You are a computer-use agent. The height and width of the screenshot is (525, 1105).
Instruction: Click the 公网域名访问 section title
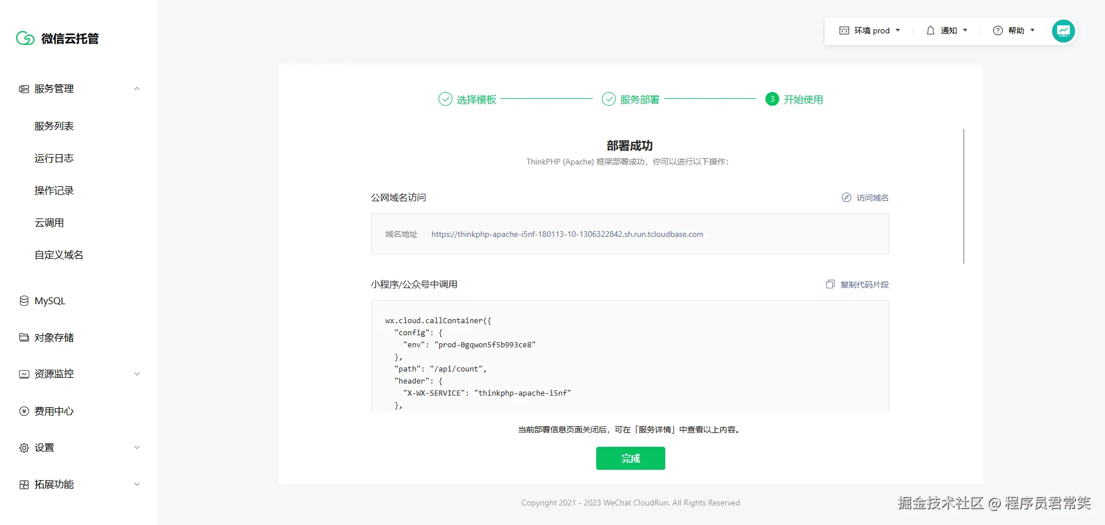coord(399,197)
